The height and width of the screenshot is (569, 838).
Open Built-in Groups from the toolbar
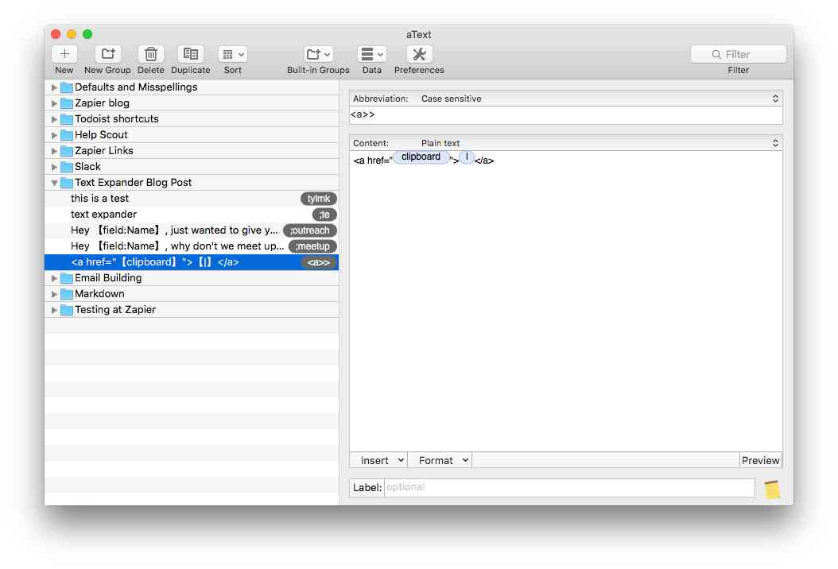click(x=317, y=54)
